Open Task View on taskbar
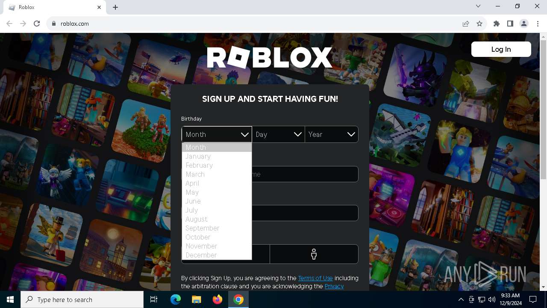This screenshot has width=547, height=308. (154, 299)
